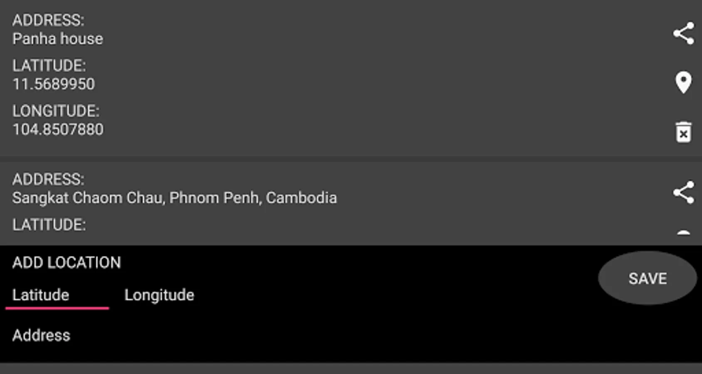Select Sangkat Chaom Chau, Phnom Penh address

174,198
